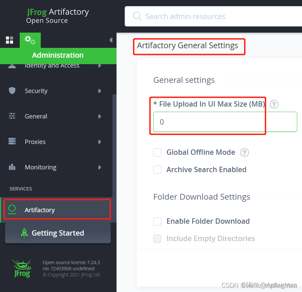Check Archive Search Enabled
The width and height of the screenshot is (302, 292).
[157, 169]
